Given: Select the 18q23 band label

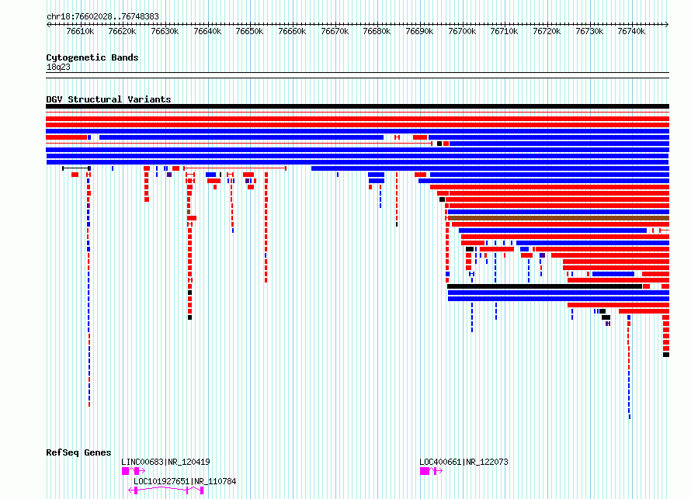Looking at the screenshot, I should click(x=58, y=67).
